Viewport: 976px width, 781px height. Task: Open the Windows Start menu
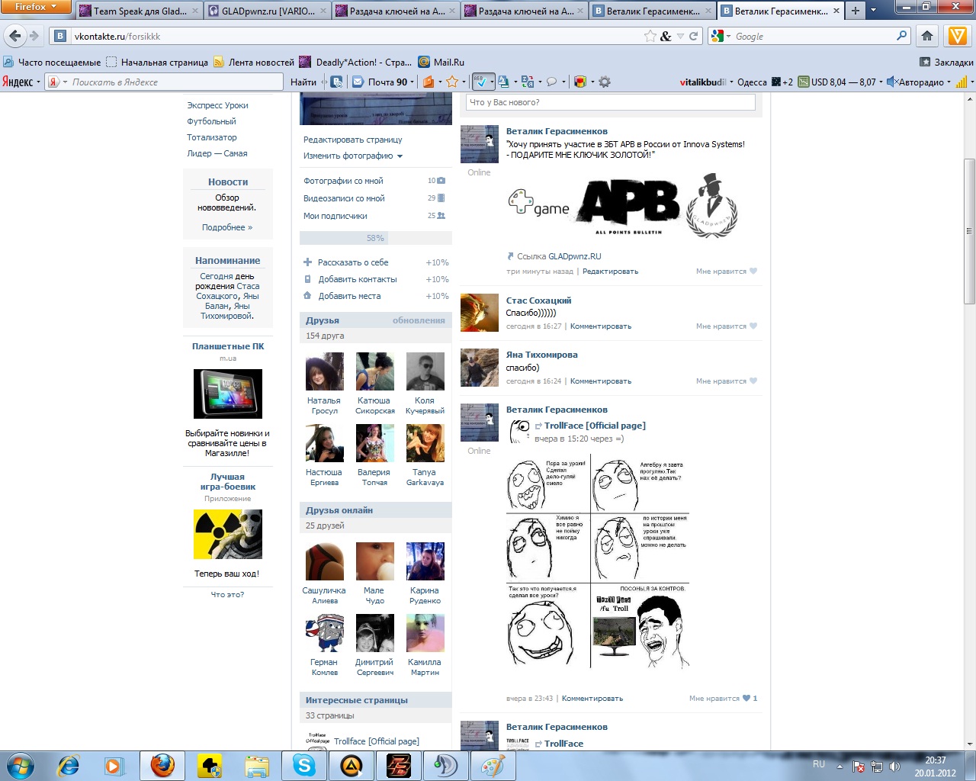click(21, 765)
